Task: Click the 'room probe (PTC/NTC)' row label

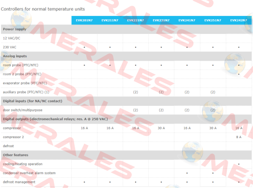Action: [21, 65]
